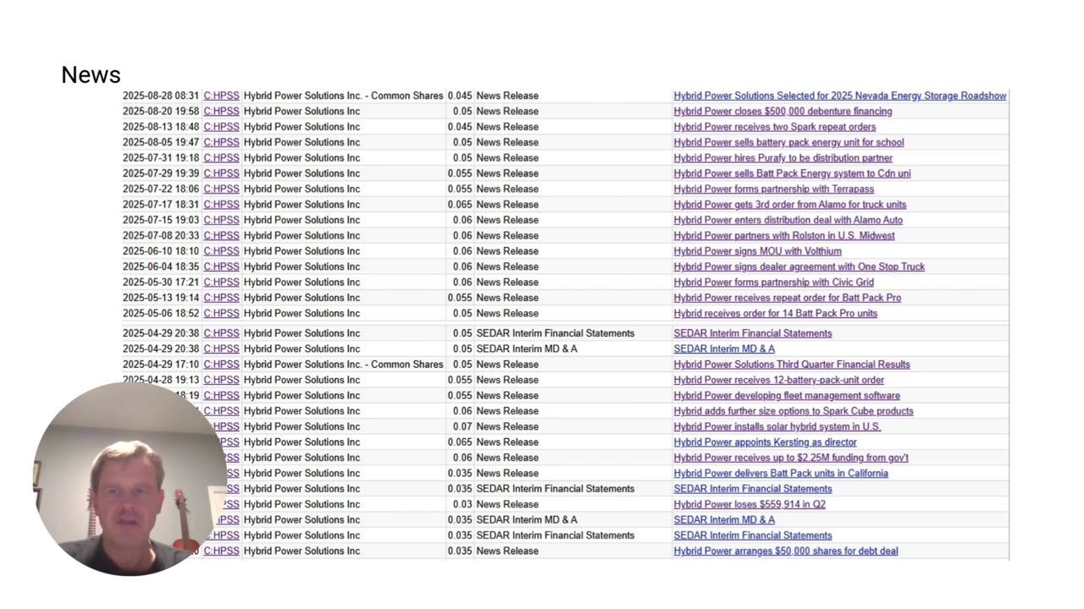Open the Civic Grid partnership headline
Viewport: 1084px width, 609px height.
tap(773, 282)
